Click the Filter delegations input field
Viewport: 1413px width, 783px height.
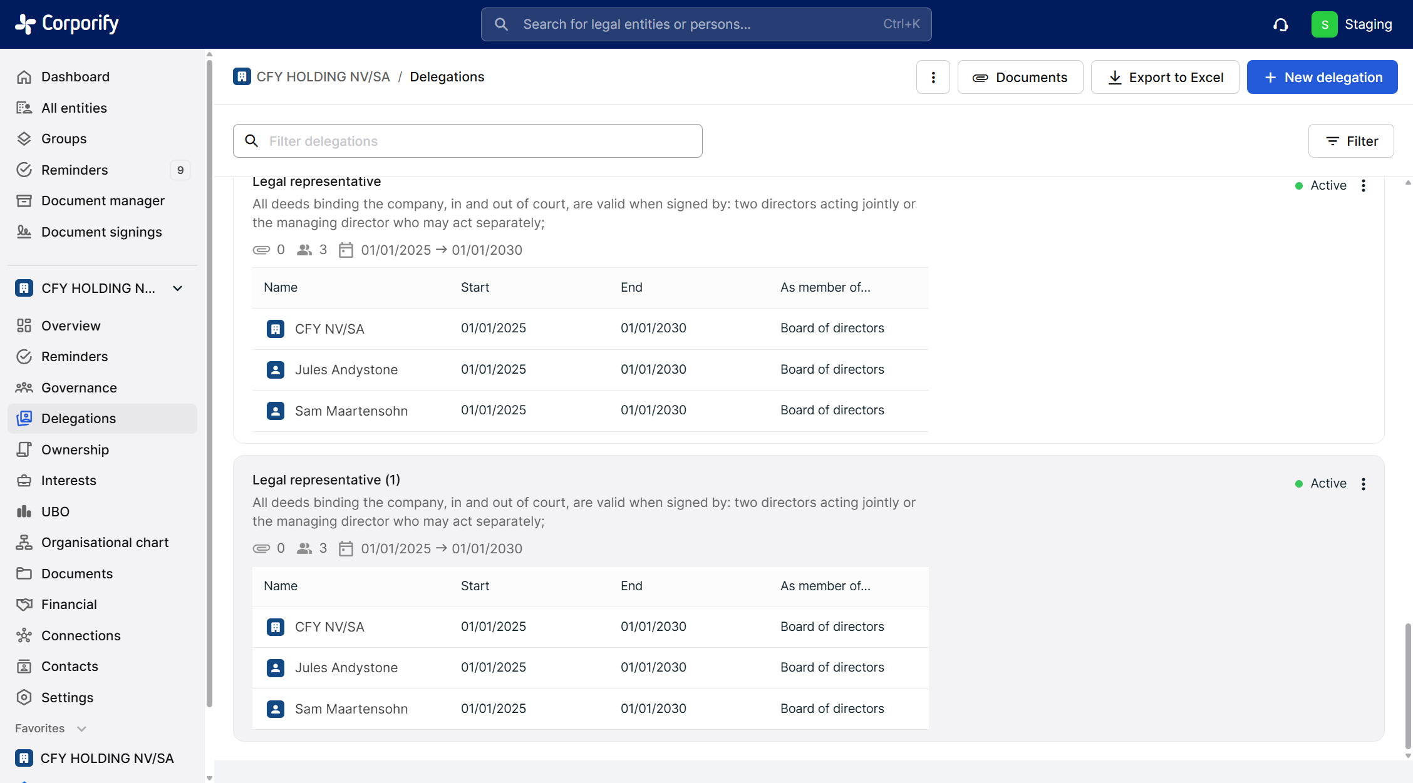[476, 141]
